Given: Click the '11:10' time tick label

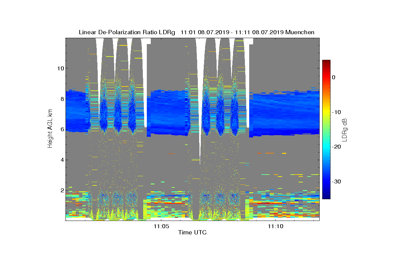Looking at the screenshot, I should pos(276,226).
